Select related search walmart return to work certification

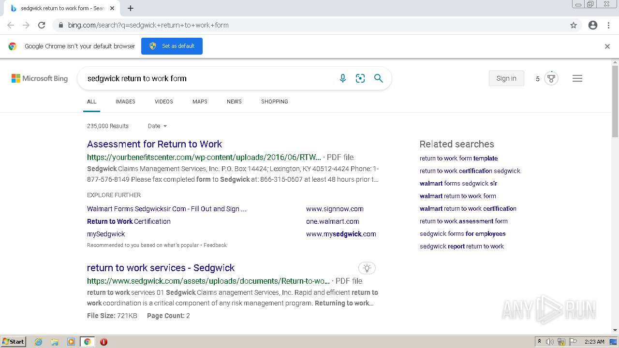click(x=468, y=208)
